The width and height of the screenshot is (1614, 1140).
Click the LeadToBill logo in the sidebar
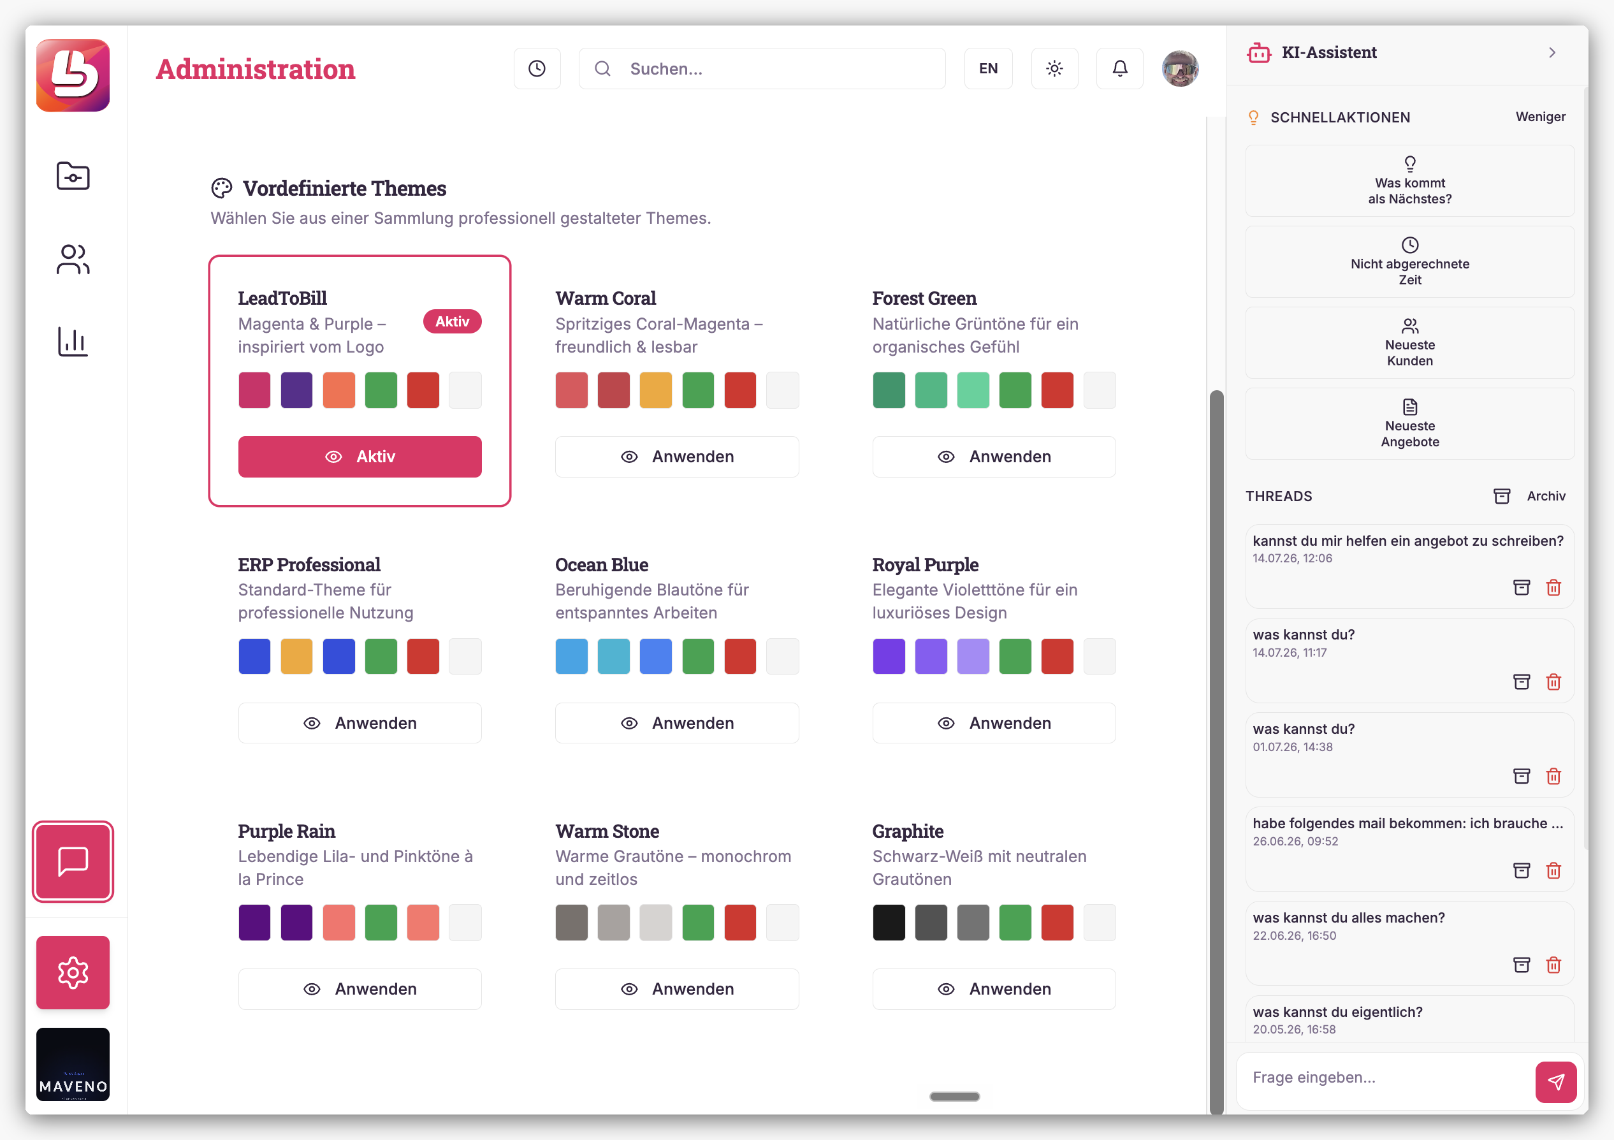tap(73, 75)
